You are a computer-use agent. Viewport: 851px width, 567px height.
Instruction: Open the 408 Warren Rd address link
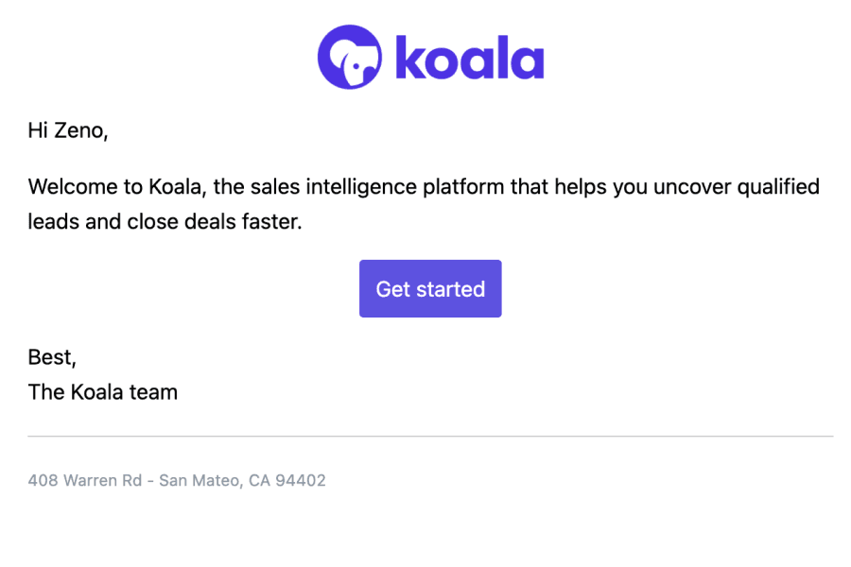click(x=83, y=480)
